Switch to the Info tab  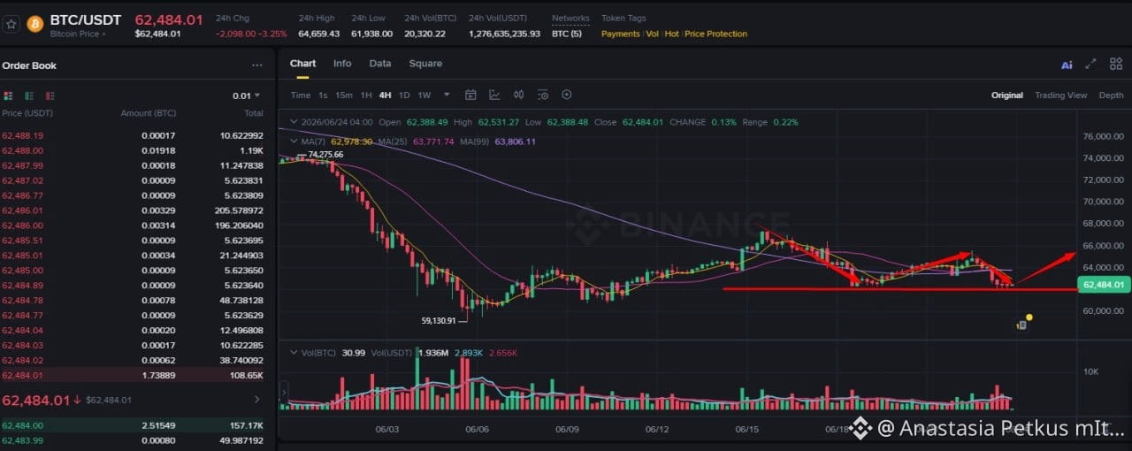click(x=342, y=64)
